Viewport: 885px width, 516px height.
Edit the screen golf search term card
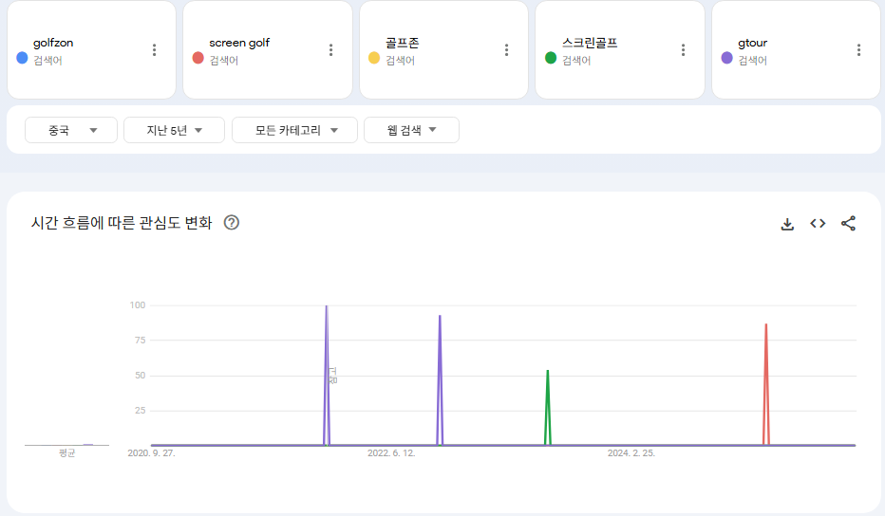coord(268,49)
